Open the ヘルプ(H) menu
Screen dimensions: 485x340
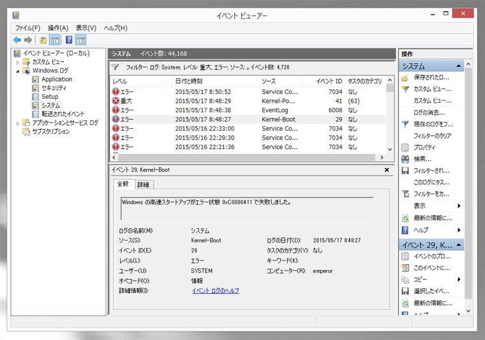pos(116,28)
